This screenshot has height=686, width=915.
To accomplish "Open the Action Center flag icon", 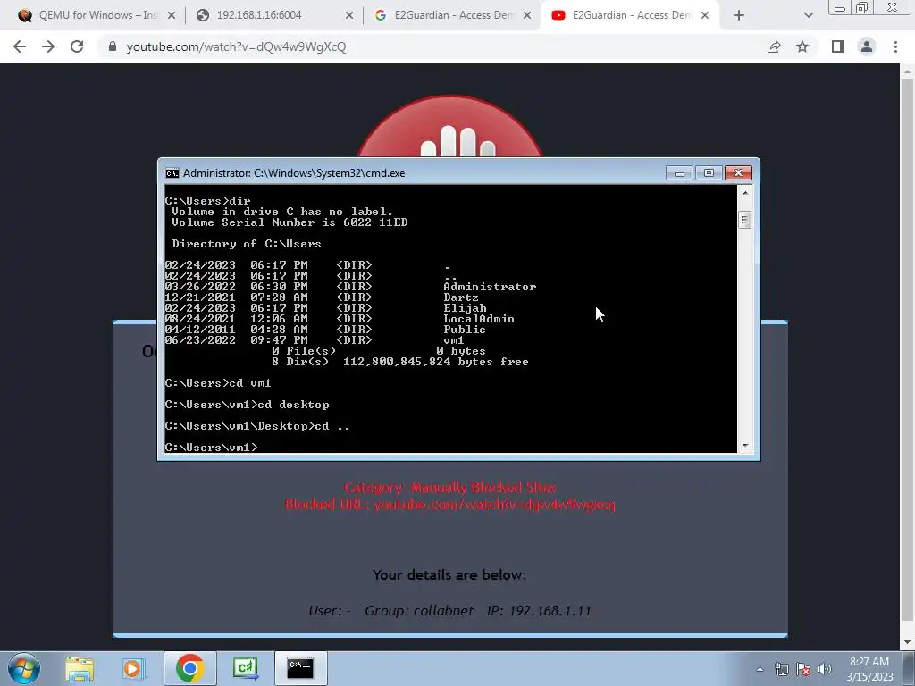I will click(x=803, y=669).
